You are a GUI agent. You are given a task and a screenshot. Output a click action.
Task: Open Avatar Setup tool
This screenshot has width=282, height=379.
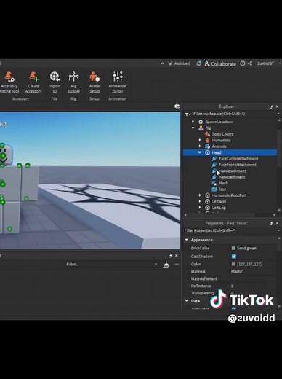click(94, 82)
